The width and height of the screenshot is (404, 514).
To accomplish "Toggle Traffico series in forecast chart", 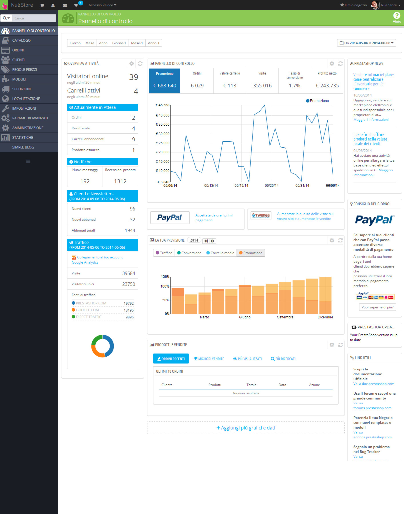I will click(x=164, y=253).
